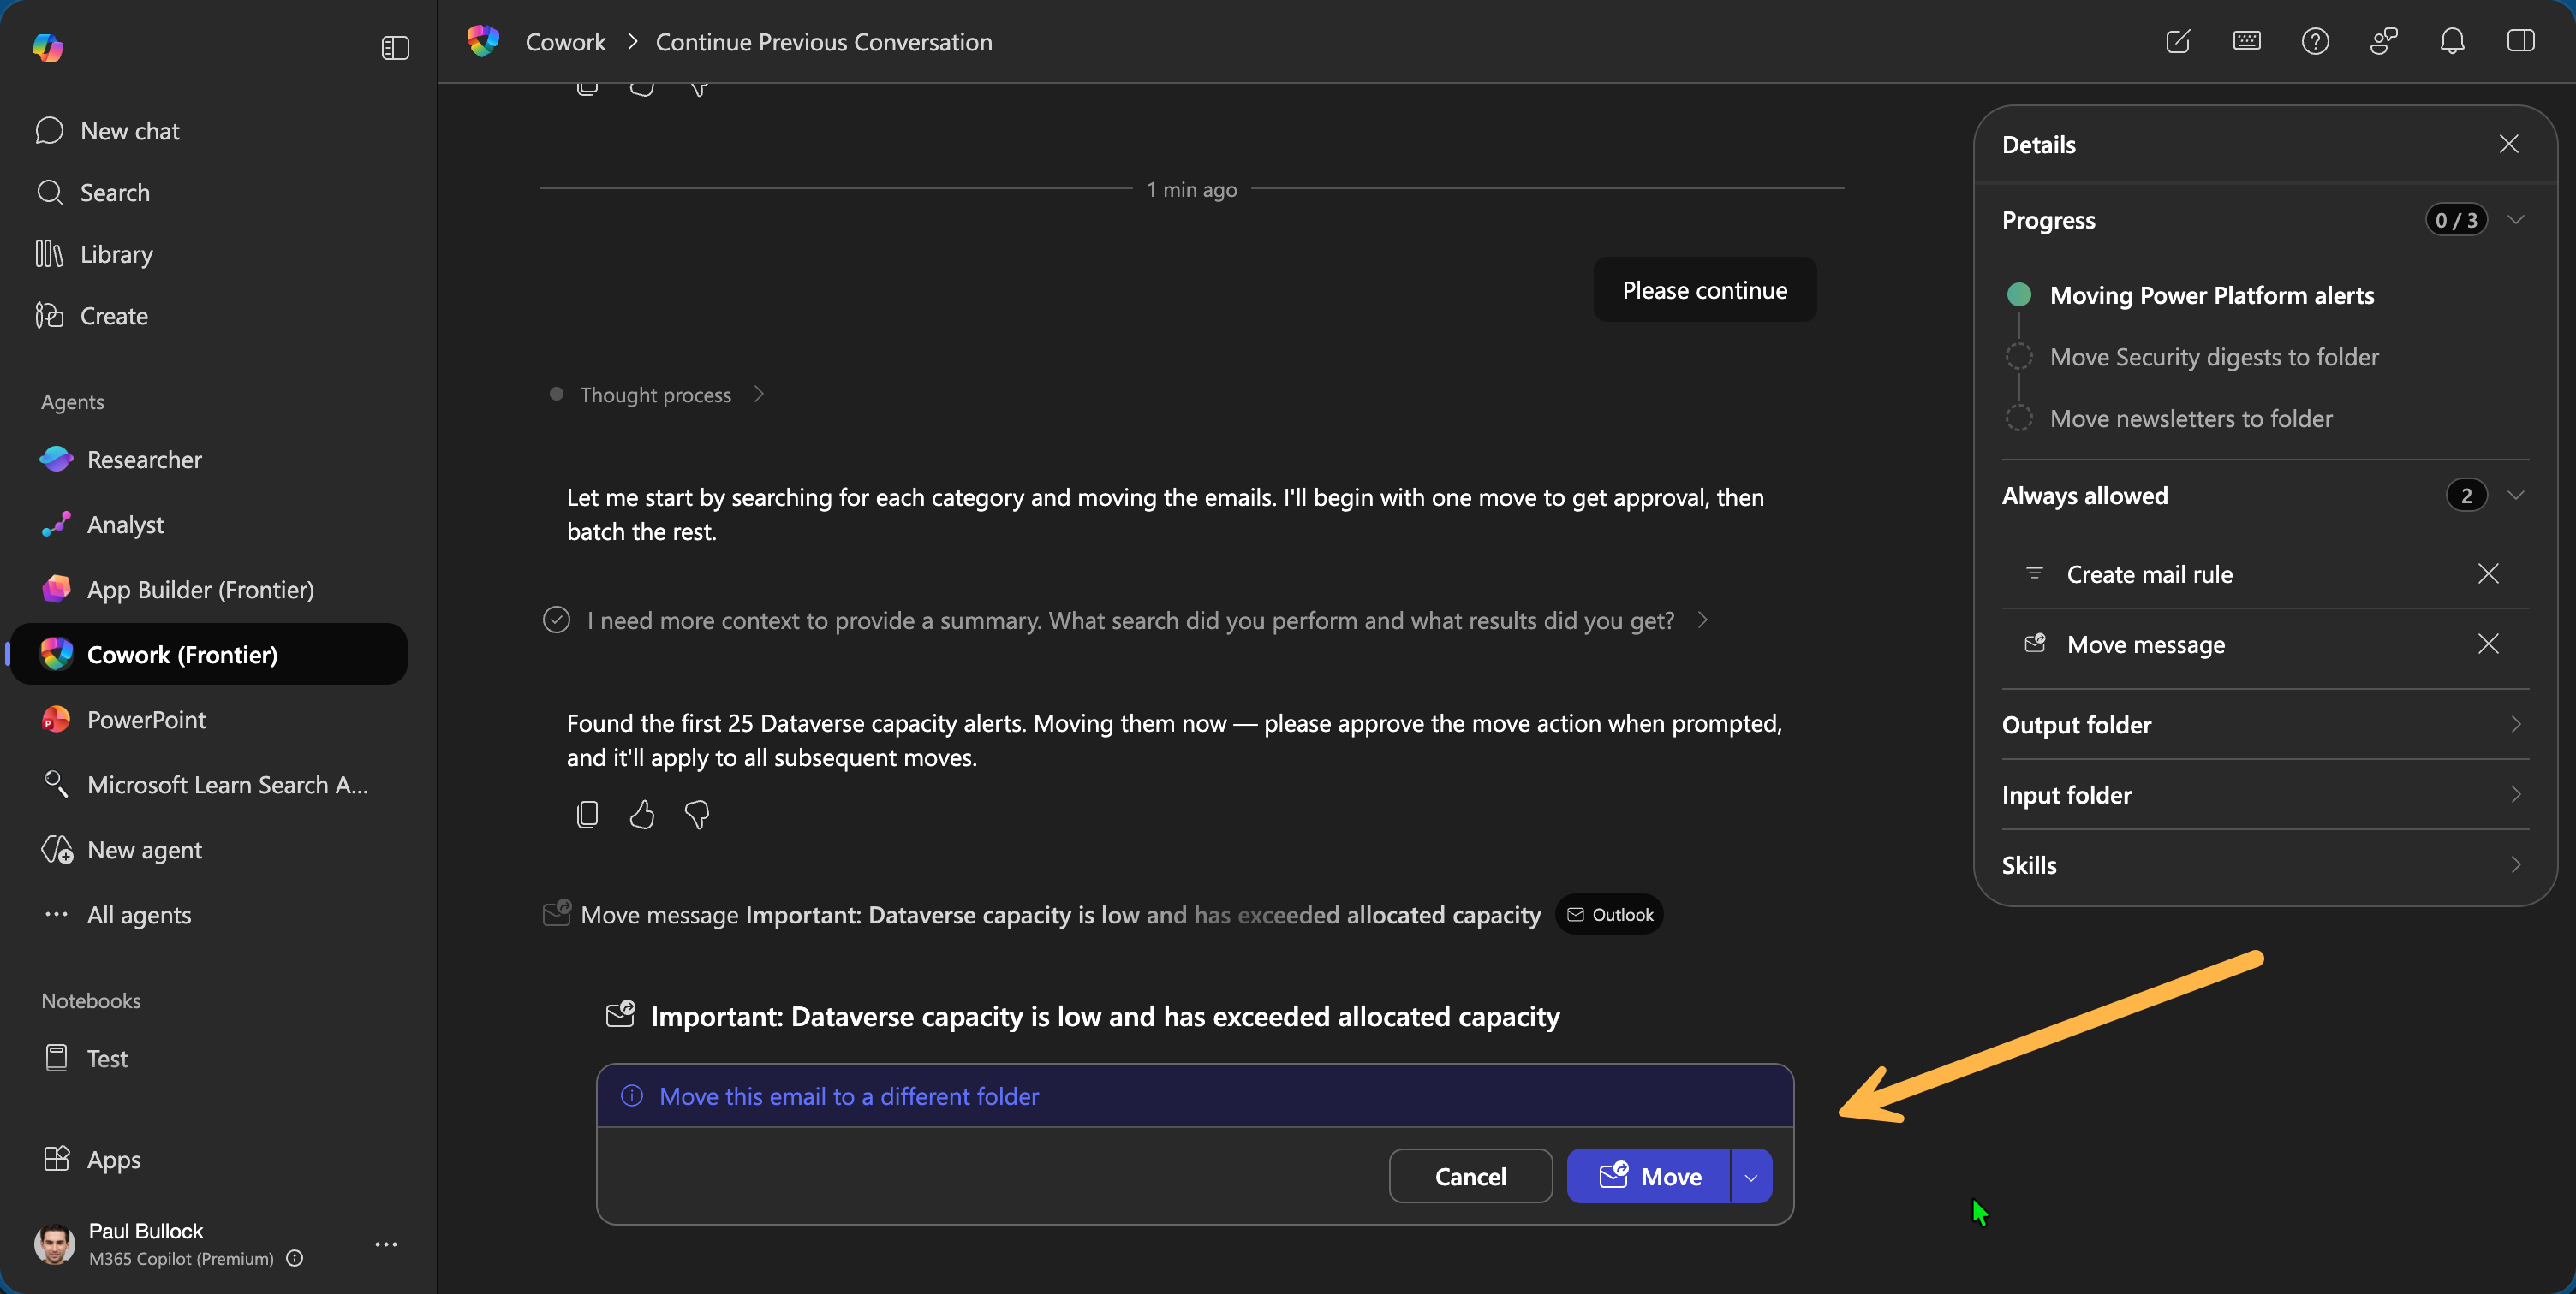Open the keyboard shortcuts icon
The image size is (2576, 1294).
[x=2246, y=41]
